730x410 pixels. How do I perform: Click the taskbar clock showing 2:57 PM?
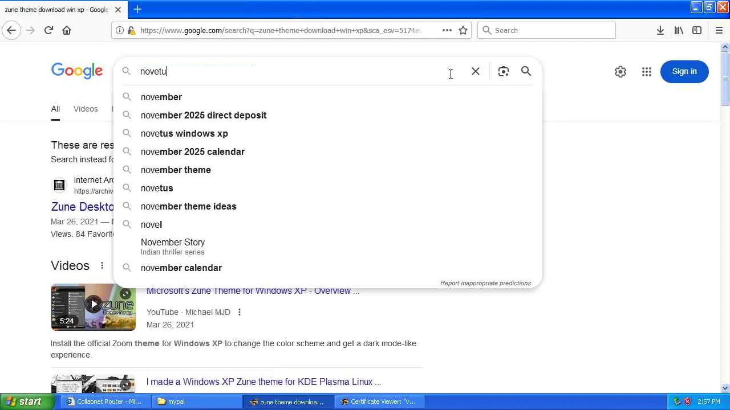coord(708,401)
